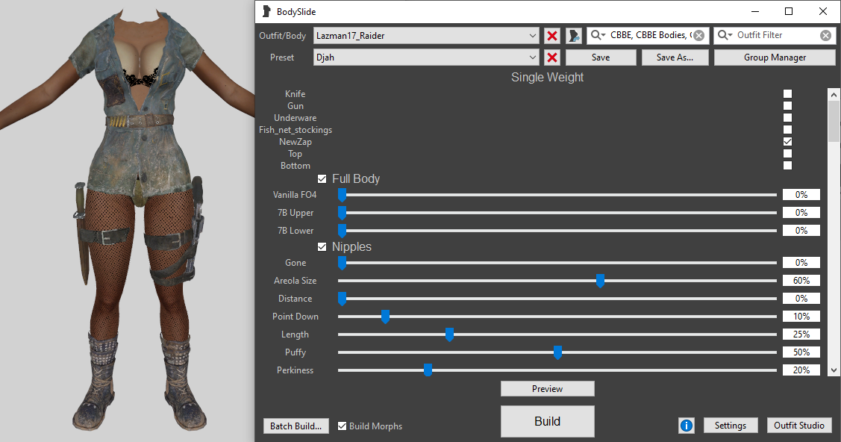The width and height of the screenshot is (841, 442).
Task: Click the 7B Upper percentage field
Action: point(801,213)
